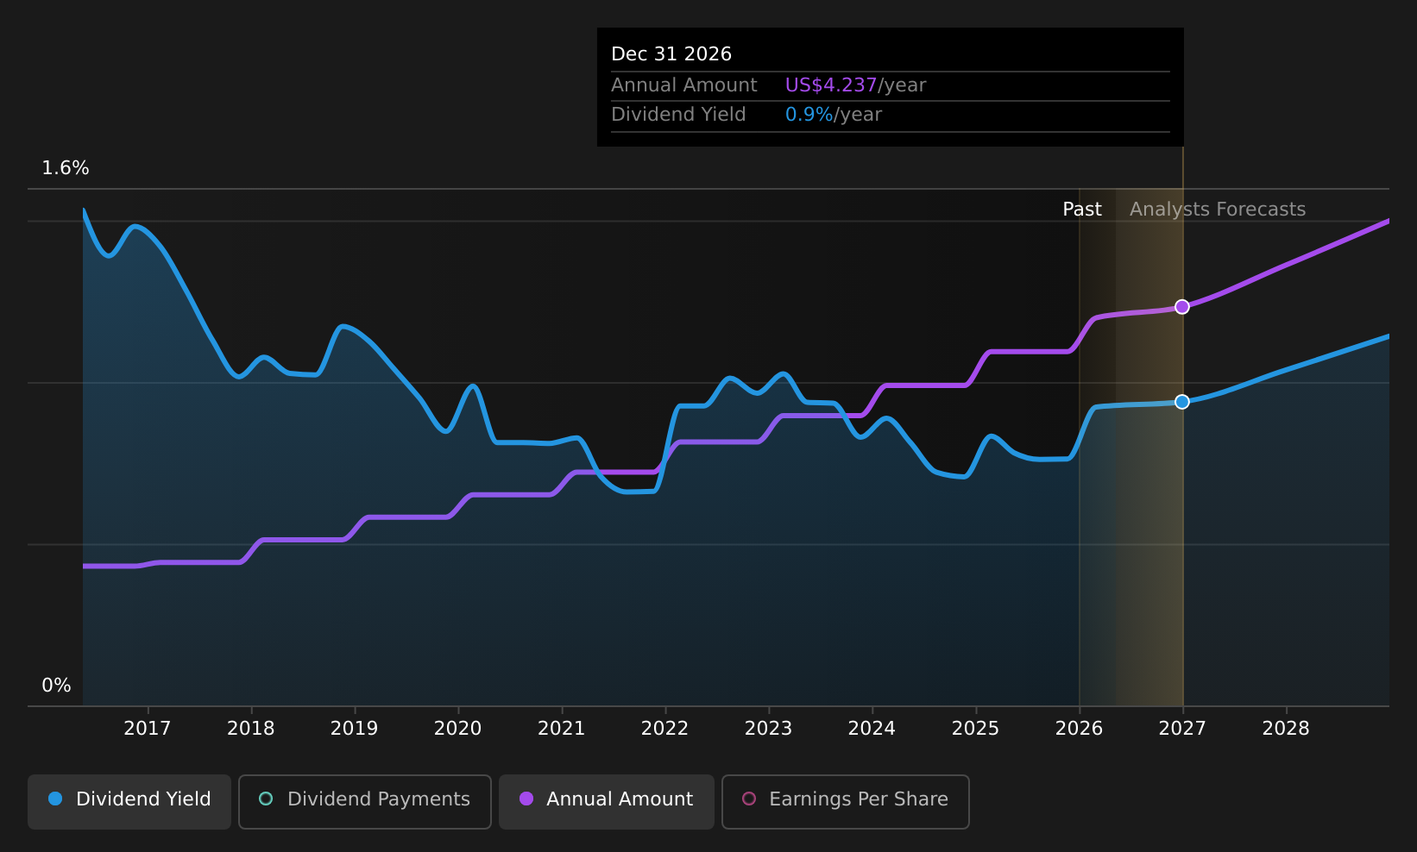Click the 2018 x-axis label

pyautogui.click(x=251, y=729)
